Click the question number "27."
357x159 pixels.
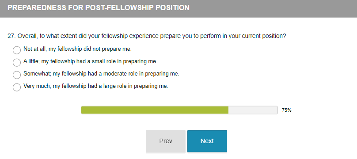pyautogui.click(x=11, y=36)
